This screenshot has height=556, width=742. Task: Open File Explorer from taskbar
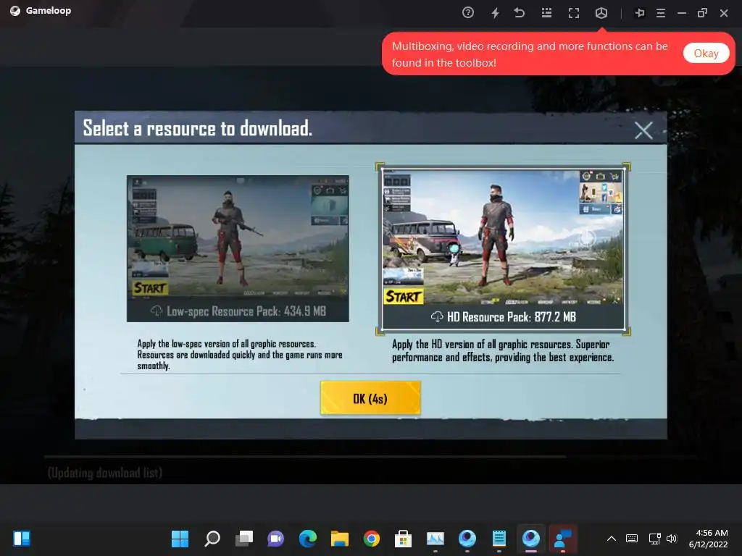tap(340, 539)
